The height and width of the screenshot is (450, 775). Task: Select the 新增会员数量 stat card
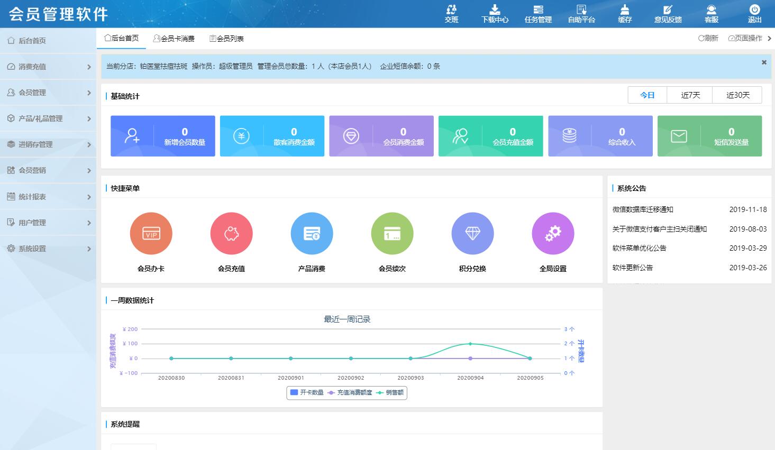coord(163,136)
